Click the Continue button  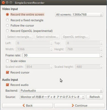[79, 106]
